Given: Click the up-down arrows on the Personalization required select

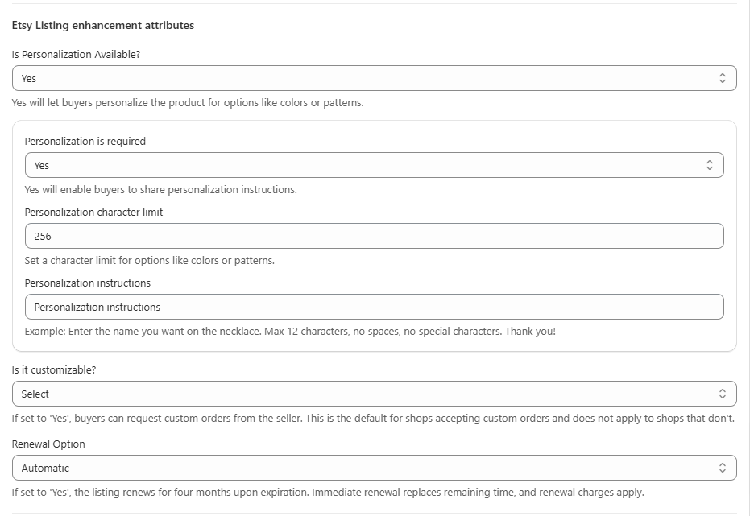Looking at the screenshot, I should [710, 165].
